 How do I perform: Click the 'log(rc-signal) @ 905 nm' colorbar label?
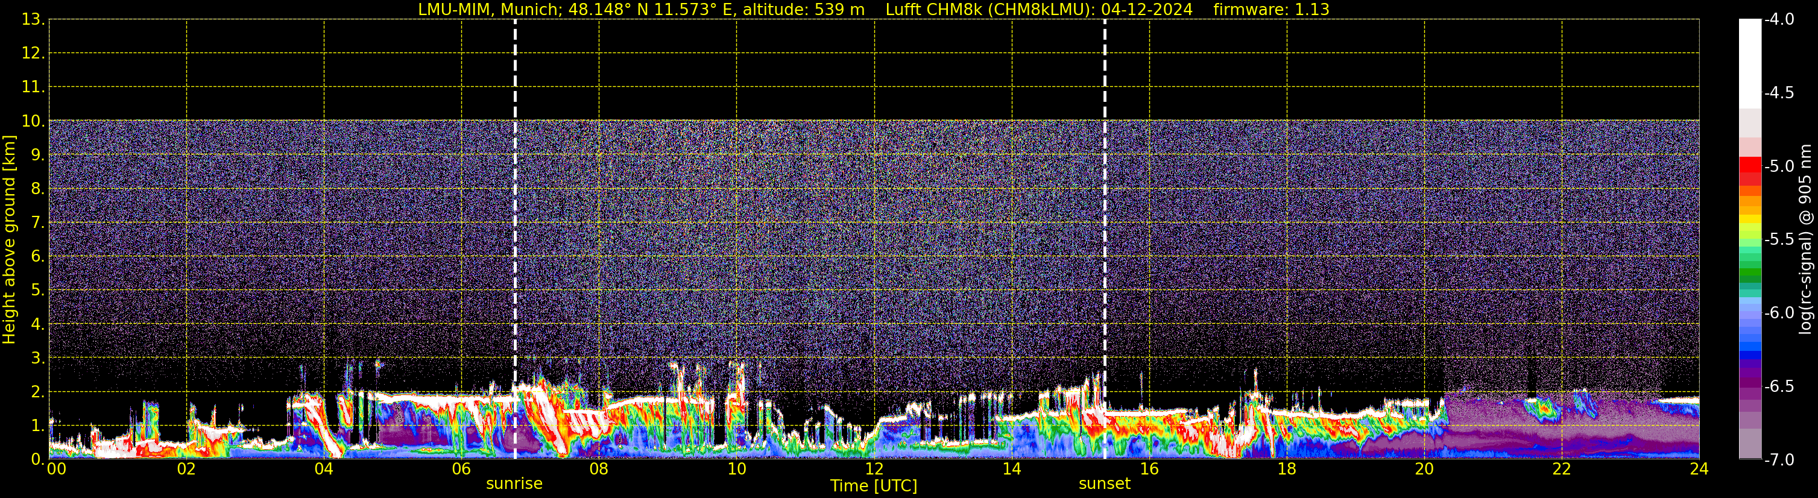1806,239
